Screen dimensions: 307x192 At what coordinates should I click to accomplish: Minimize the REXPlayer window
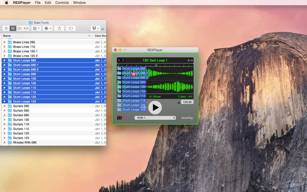[x=120, y=50]
